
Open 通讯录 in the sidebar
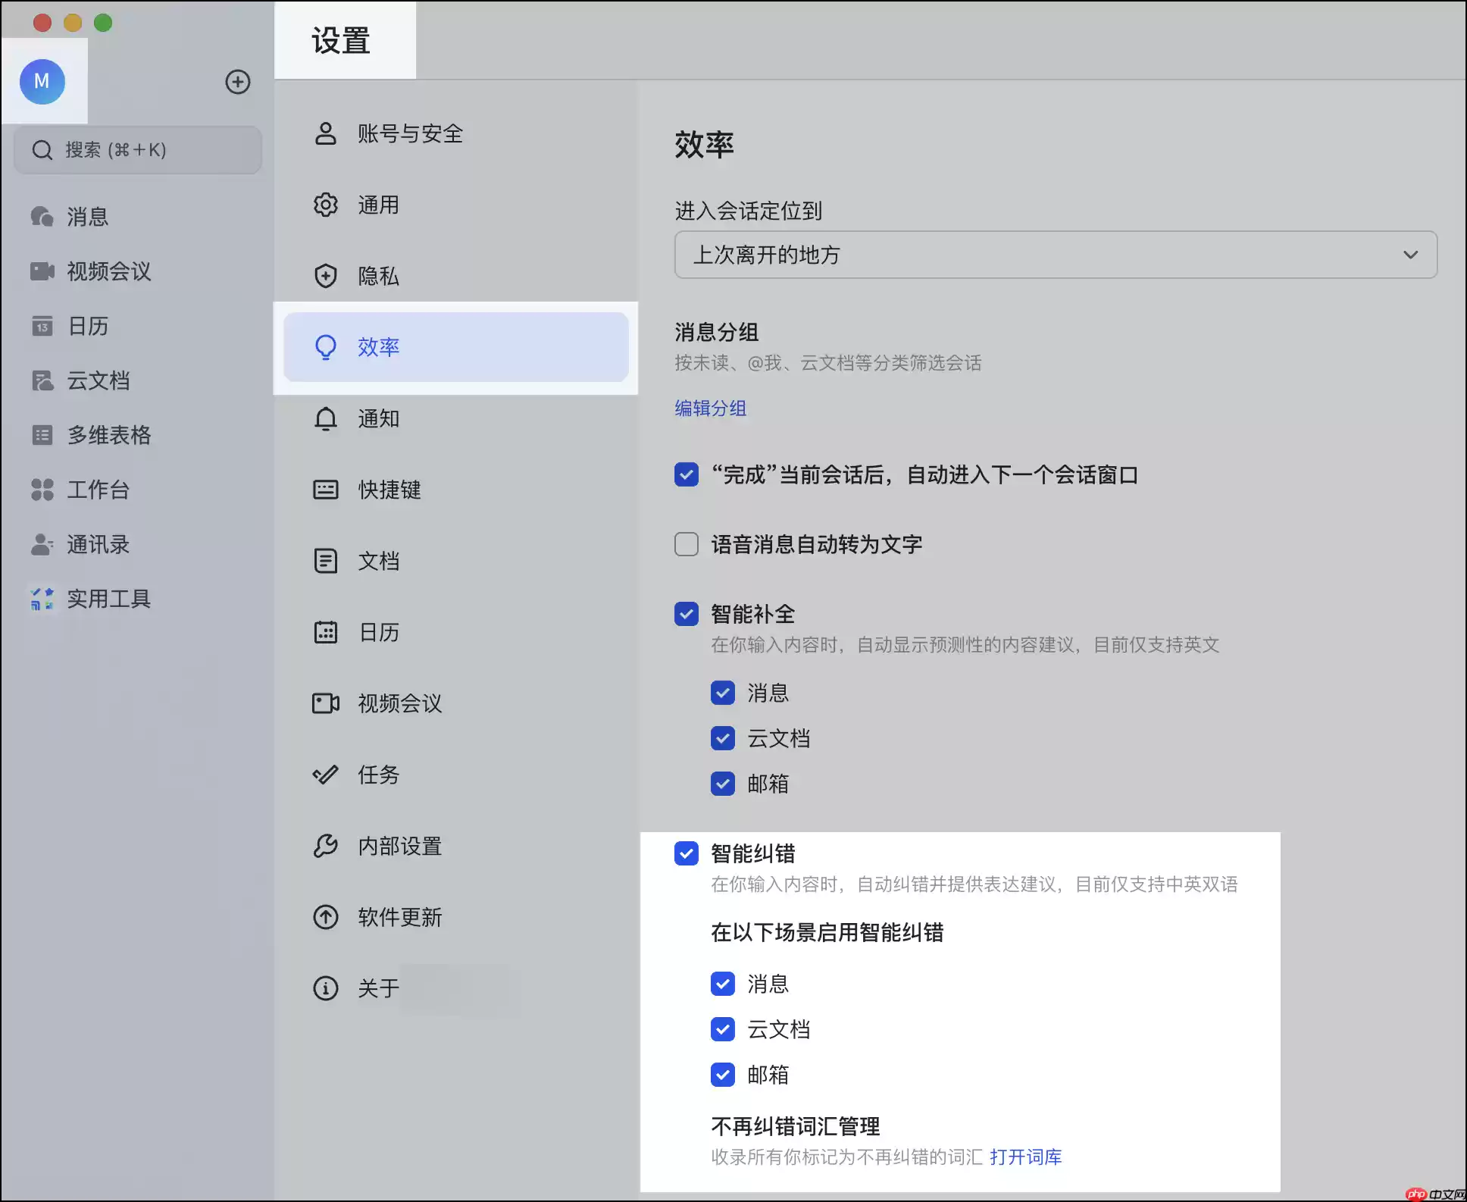point(96,544)
